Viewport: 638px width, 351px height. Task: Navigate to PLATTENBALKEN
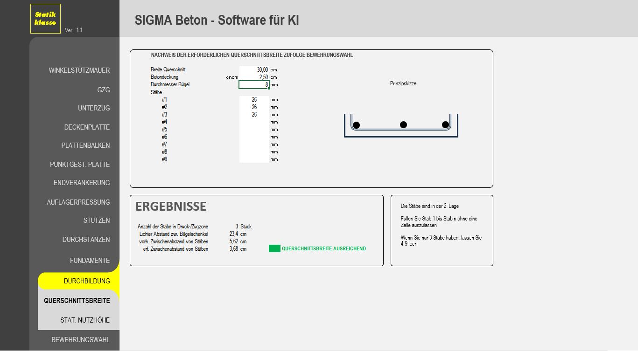tap(85, 145)
